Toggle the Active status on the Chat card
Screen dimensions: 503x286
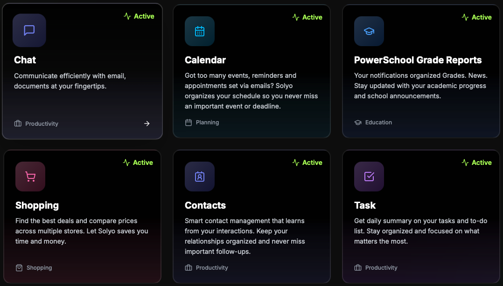point(139,16)
